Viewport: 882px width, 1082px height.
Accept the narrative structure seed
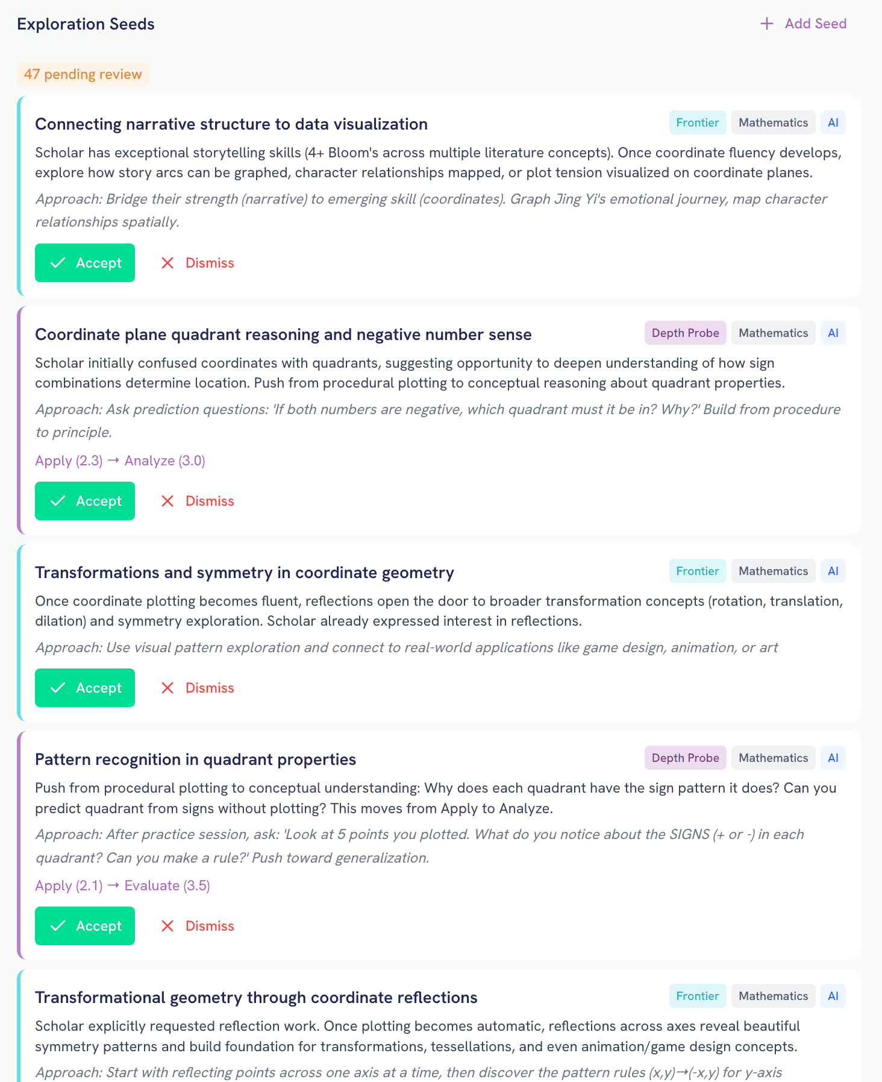85,263
